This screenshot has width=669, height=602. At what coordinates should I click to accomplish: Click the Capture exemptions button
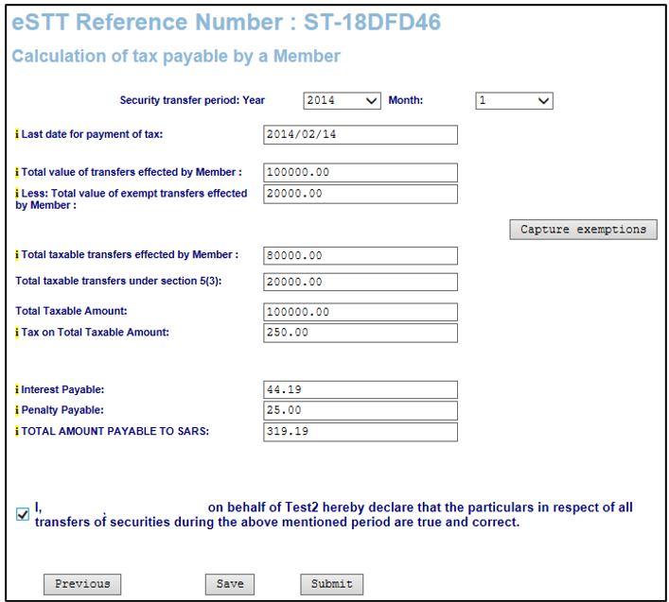583,230
